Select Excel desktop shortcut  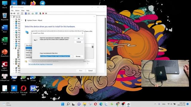[x=5, y=41]
